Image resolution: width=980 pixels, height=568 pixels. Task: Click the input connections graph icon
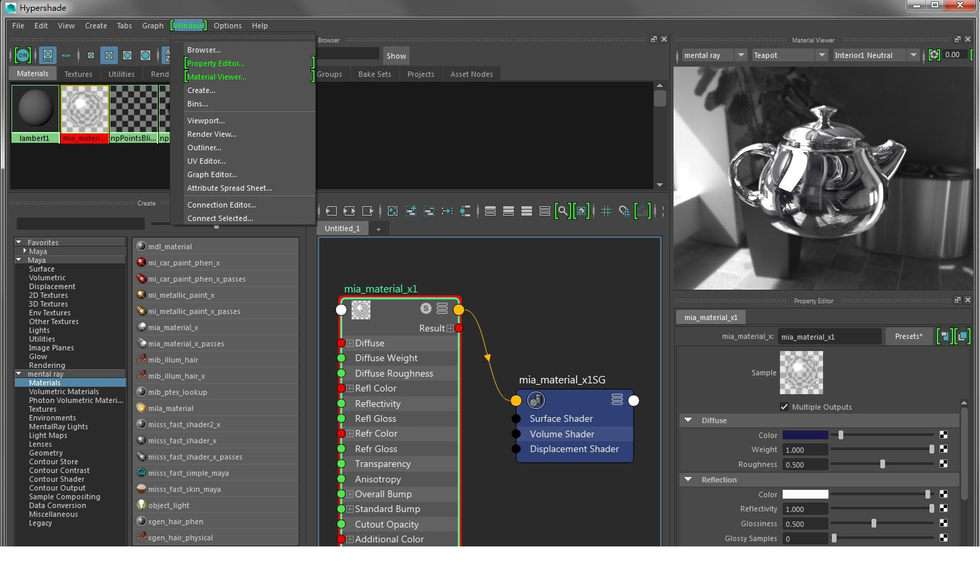coord(331,211)
